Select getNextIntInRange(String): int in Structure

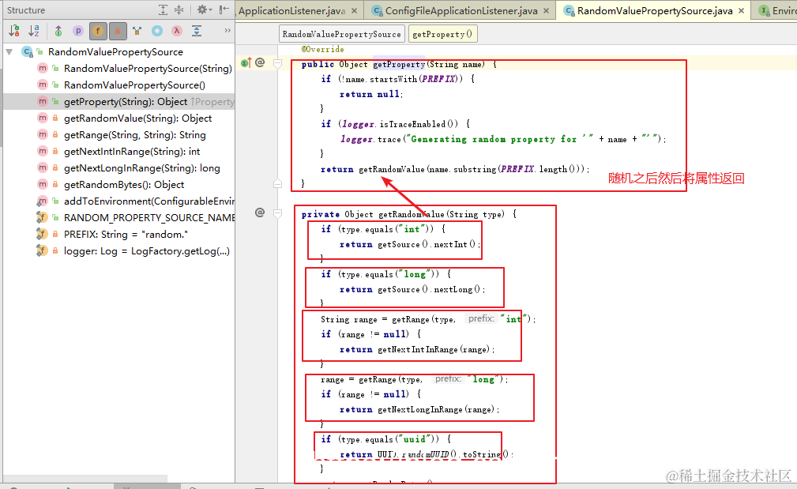(132, 152)
